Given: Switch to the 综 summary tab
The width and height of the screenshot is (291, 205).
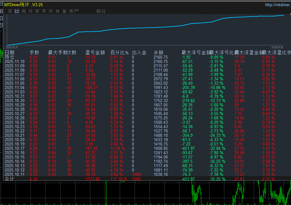Looking at the screenshot, I should tap(10, 11).
